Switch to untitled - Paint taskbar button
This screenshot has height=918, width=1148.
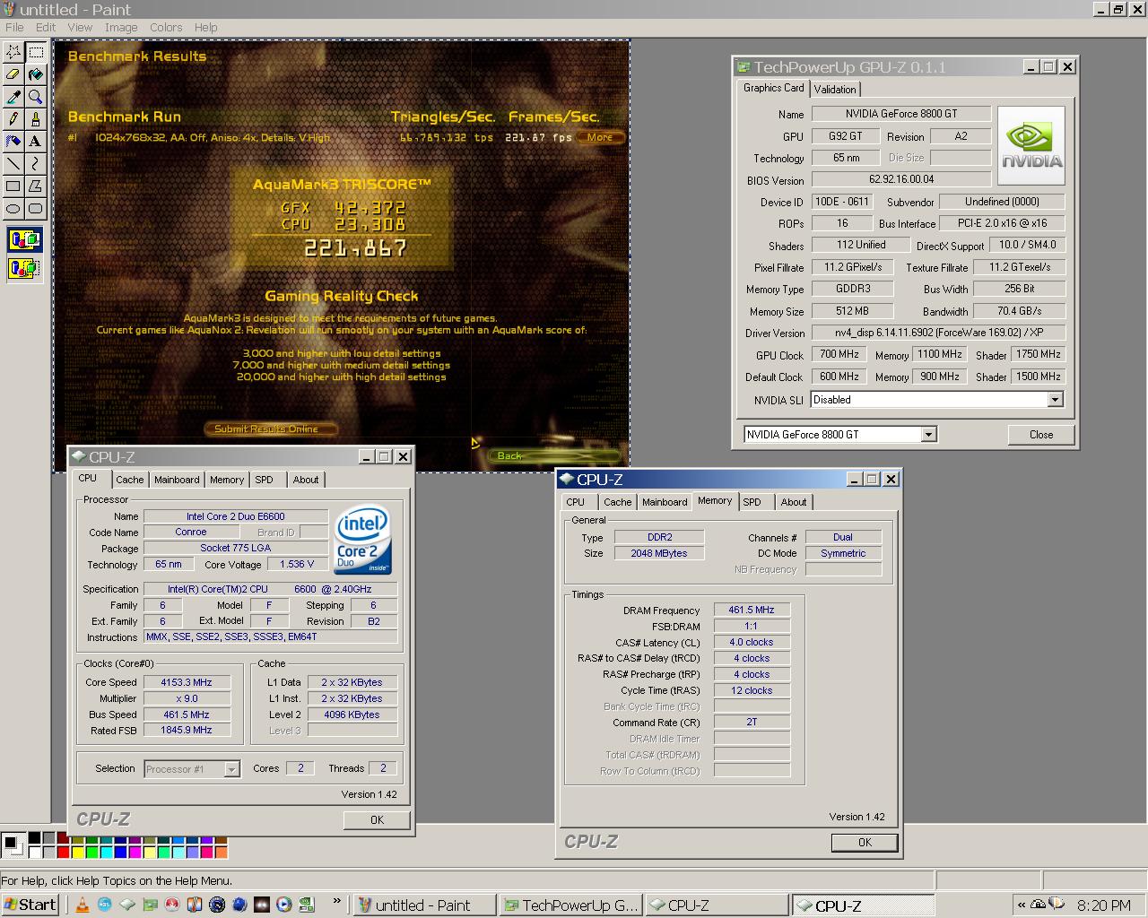425,905
